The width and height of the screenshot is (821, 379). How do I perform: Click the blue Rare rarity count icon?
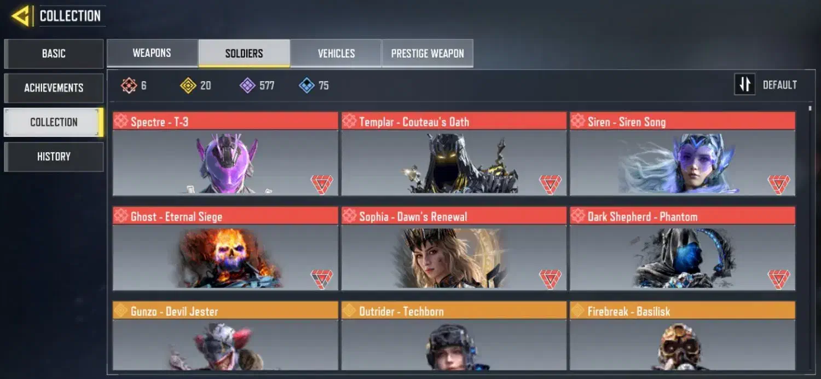click(307, 85)
